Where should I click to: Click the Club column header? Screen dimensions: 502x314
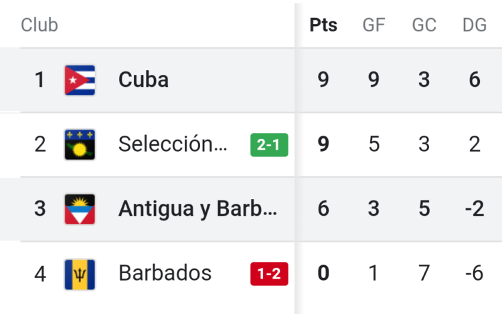click(x=39, y=25)
